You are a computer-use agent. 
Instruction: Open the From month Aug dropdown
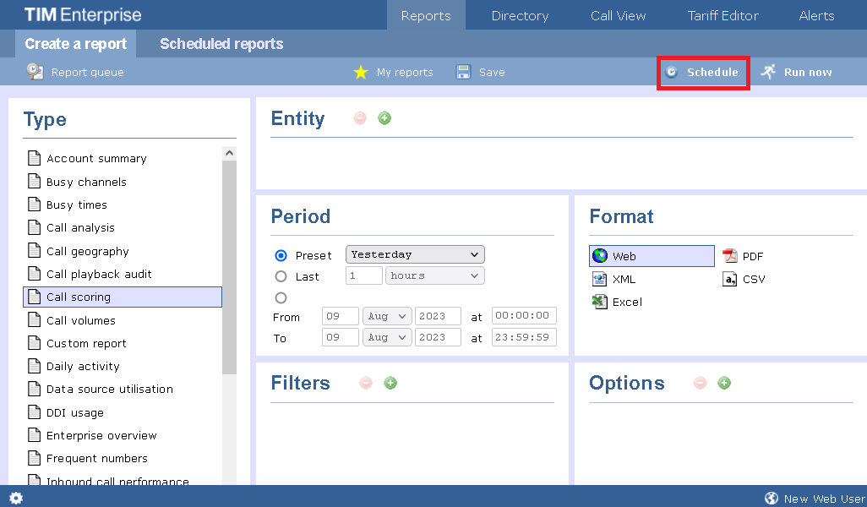coord(386,316)
